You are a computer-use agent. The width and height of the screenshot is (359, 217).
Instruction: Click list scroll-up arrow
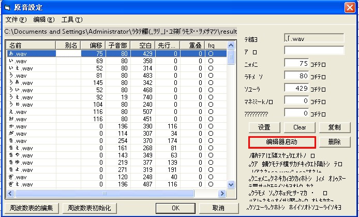[x=231, y=46]
